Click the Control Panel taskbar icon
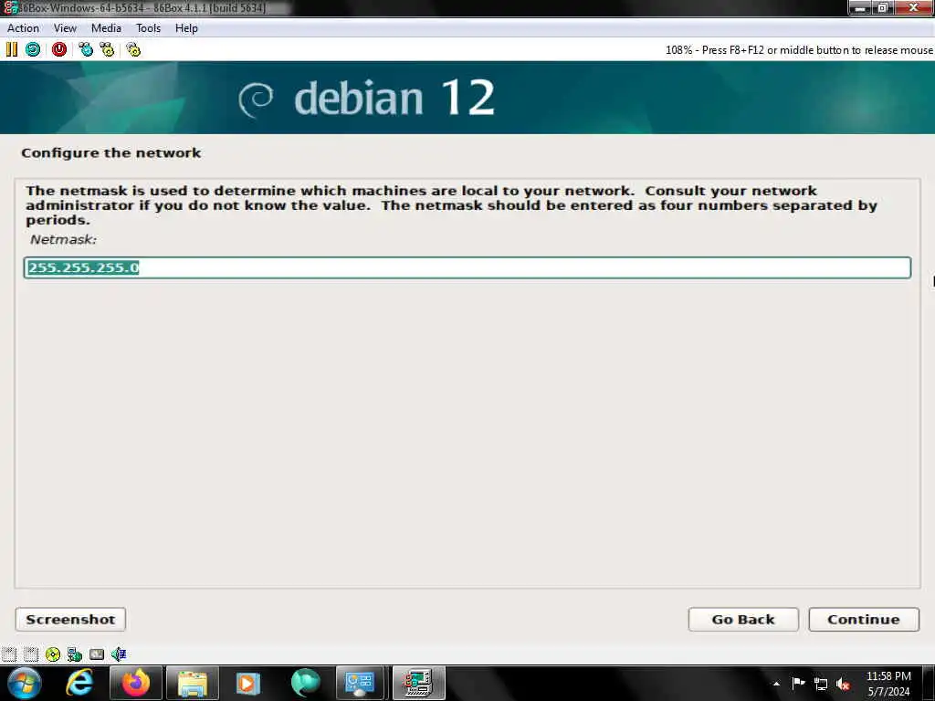This screenshot has height=701, width=935. pos(360,683)
